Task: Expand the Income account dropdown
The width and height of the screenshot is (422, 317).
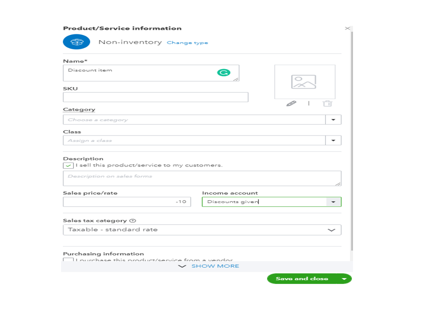Action: click(333, 202)
